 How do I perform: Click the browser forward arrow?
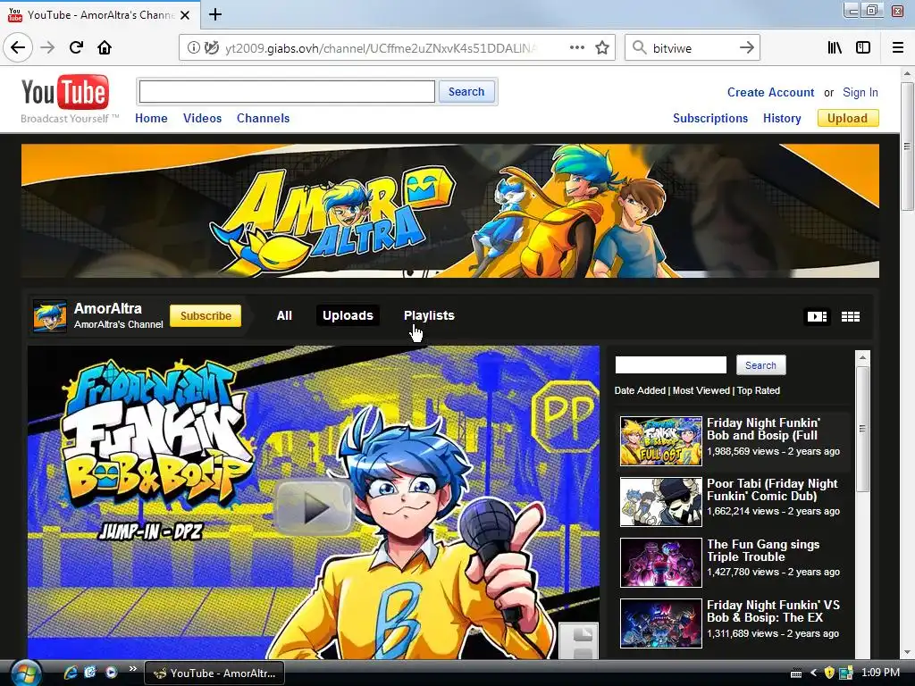(x=47, y=47)
